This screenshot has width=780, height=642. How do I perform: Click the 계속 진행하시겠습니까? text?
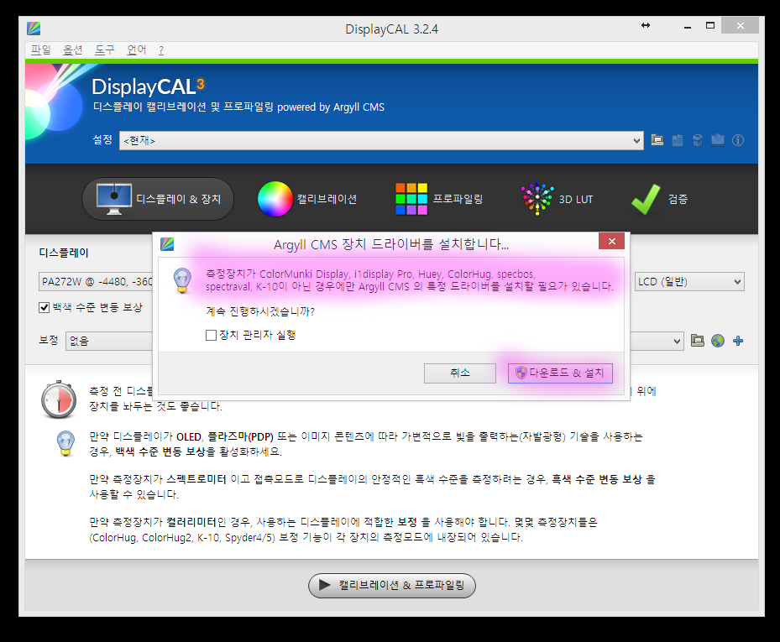click(260, 312)
